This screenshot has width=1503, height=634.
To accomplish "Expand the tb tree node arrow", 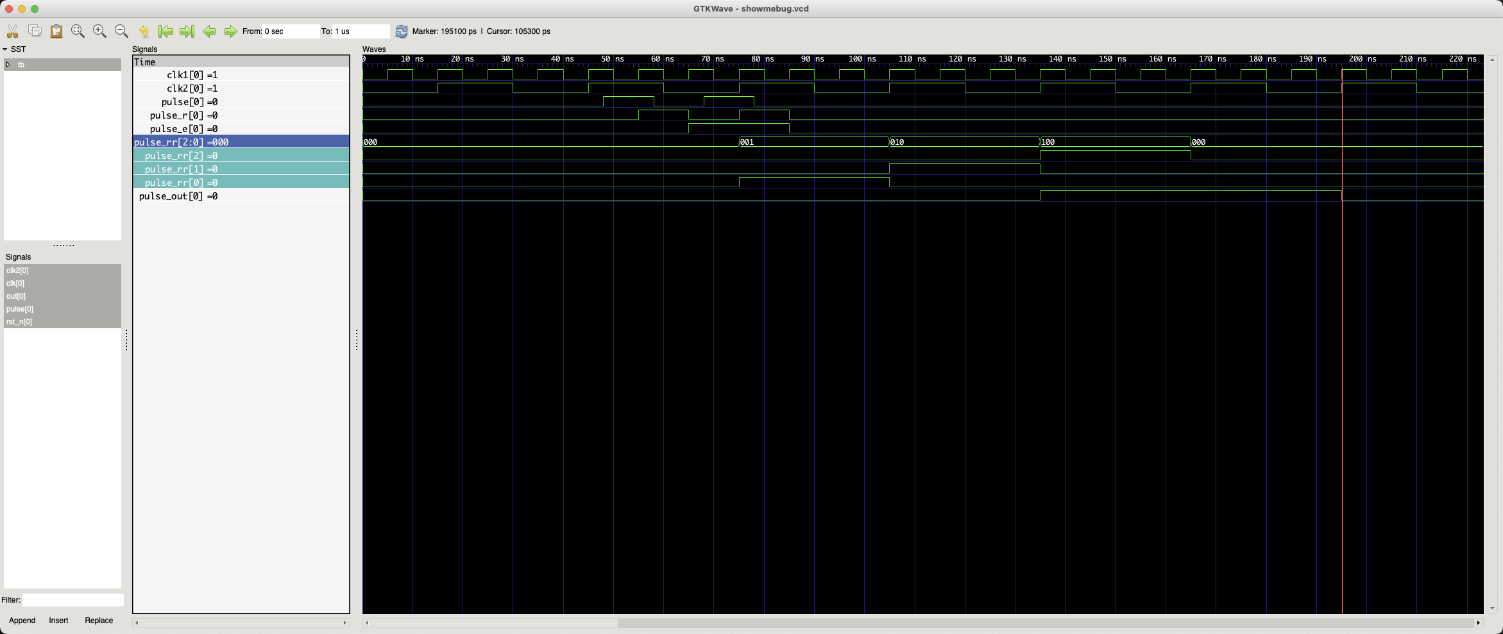I will [x=8, y=65].
